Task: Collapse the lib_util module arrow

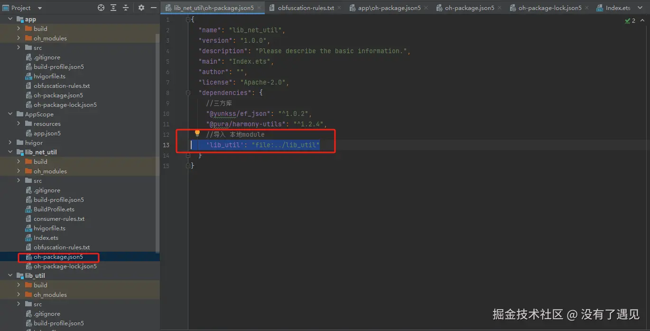Action: click(10, 275)
